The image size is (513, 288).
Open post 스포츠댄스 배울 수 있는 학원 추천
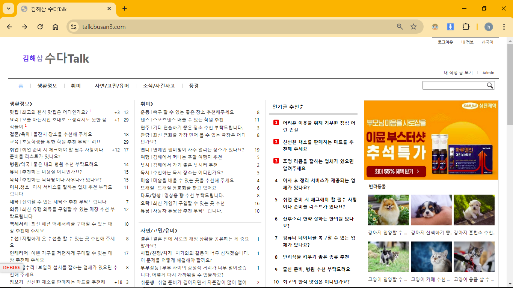(188, 120)
